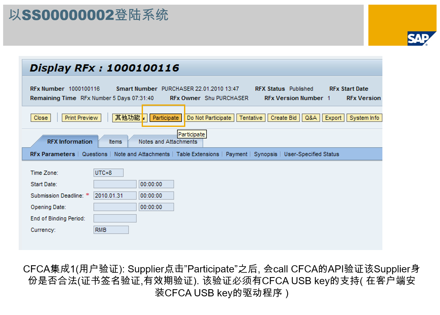Open the Synopsis sub-tab

(266, 154)
